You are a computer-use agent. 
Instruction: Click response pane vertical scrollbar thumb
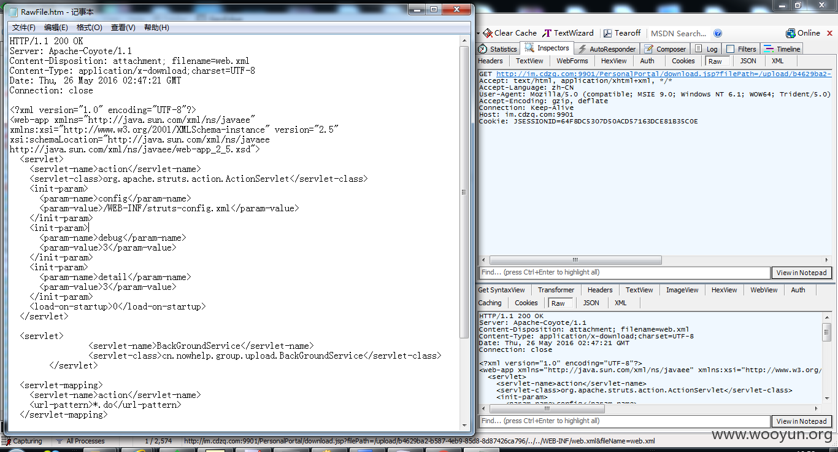(x=827, y=332)
